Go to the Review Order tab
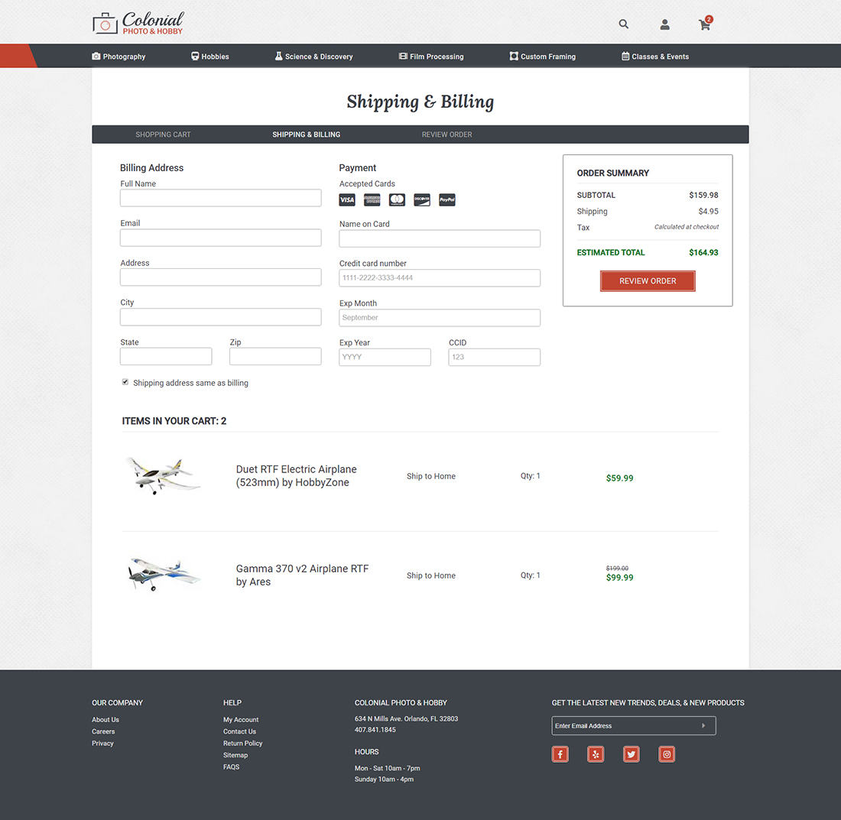This screenshot has height=820, width=841. tap(446, 134)
